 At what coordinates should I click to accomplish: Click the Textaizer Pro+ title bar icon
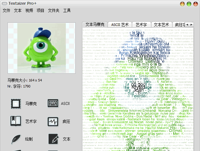click(5, 3)
